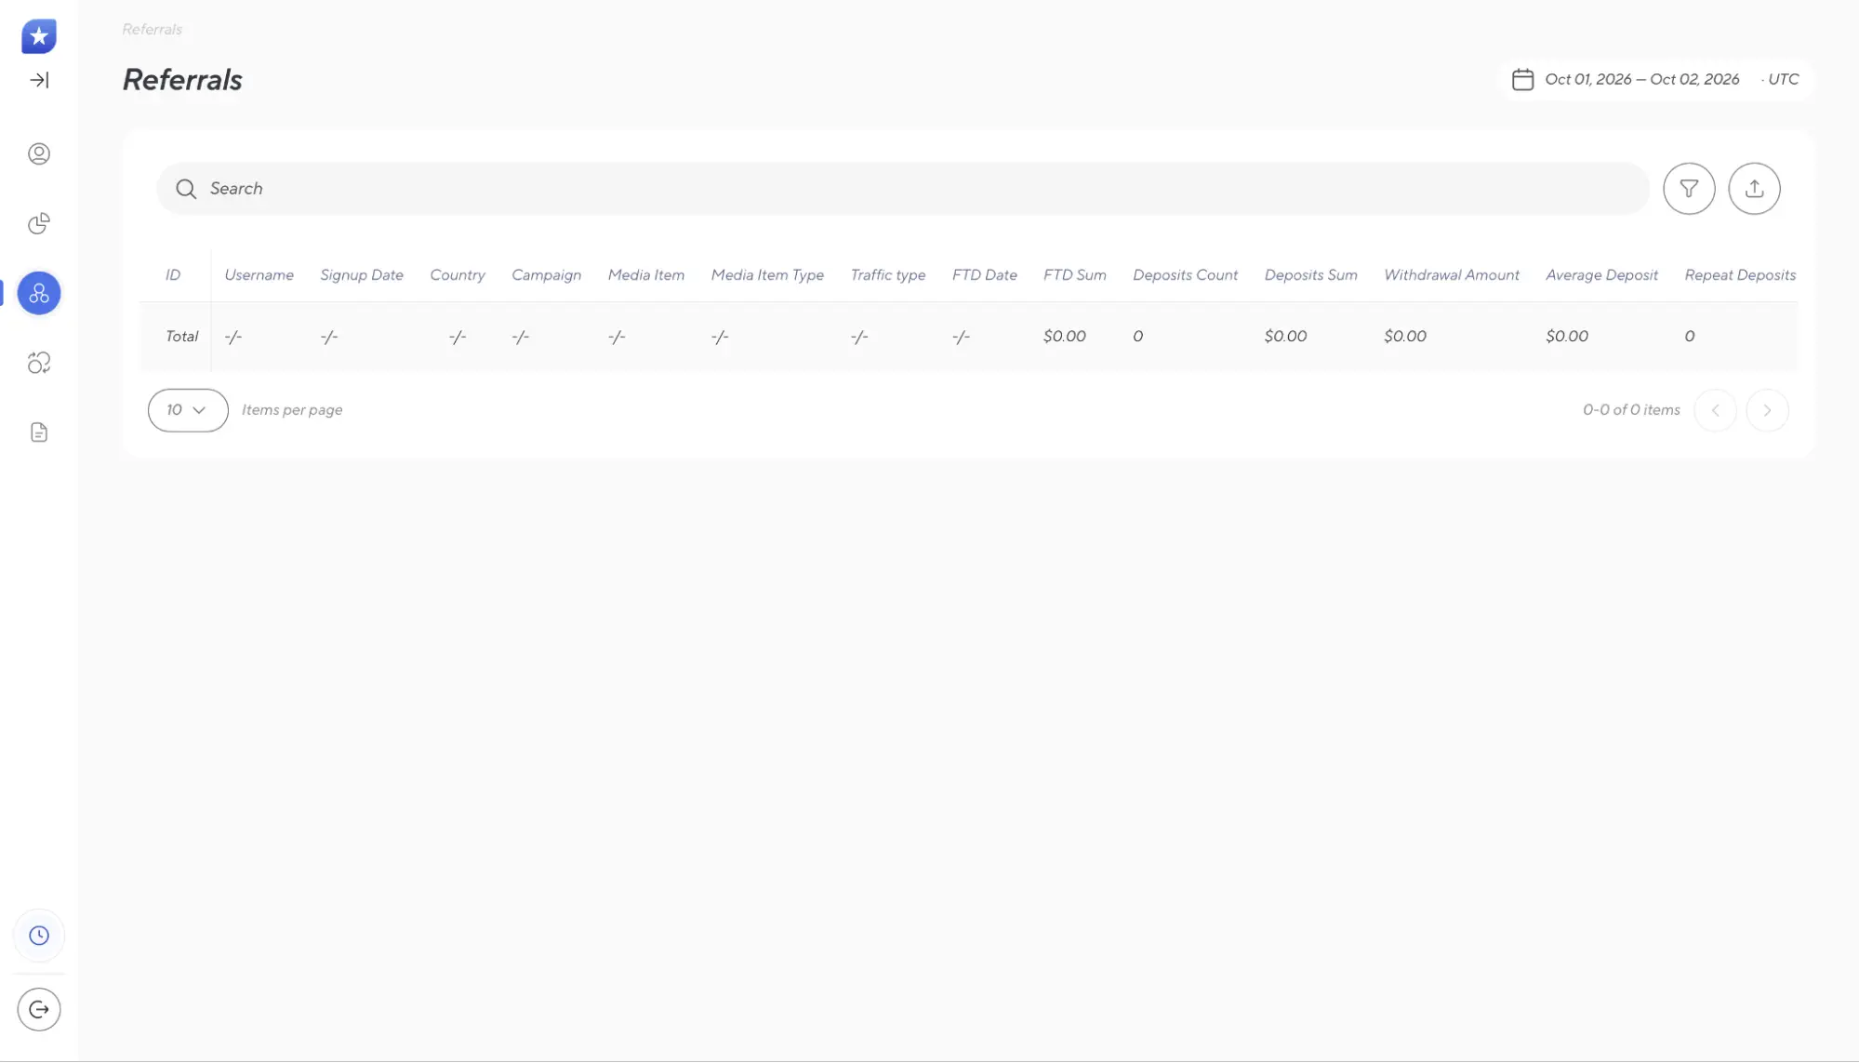Sort by Signup Date column header

(x=362, y=275)
